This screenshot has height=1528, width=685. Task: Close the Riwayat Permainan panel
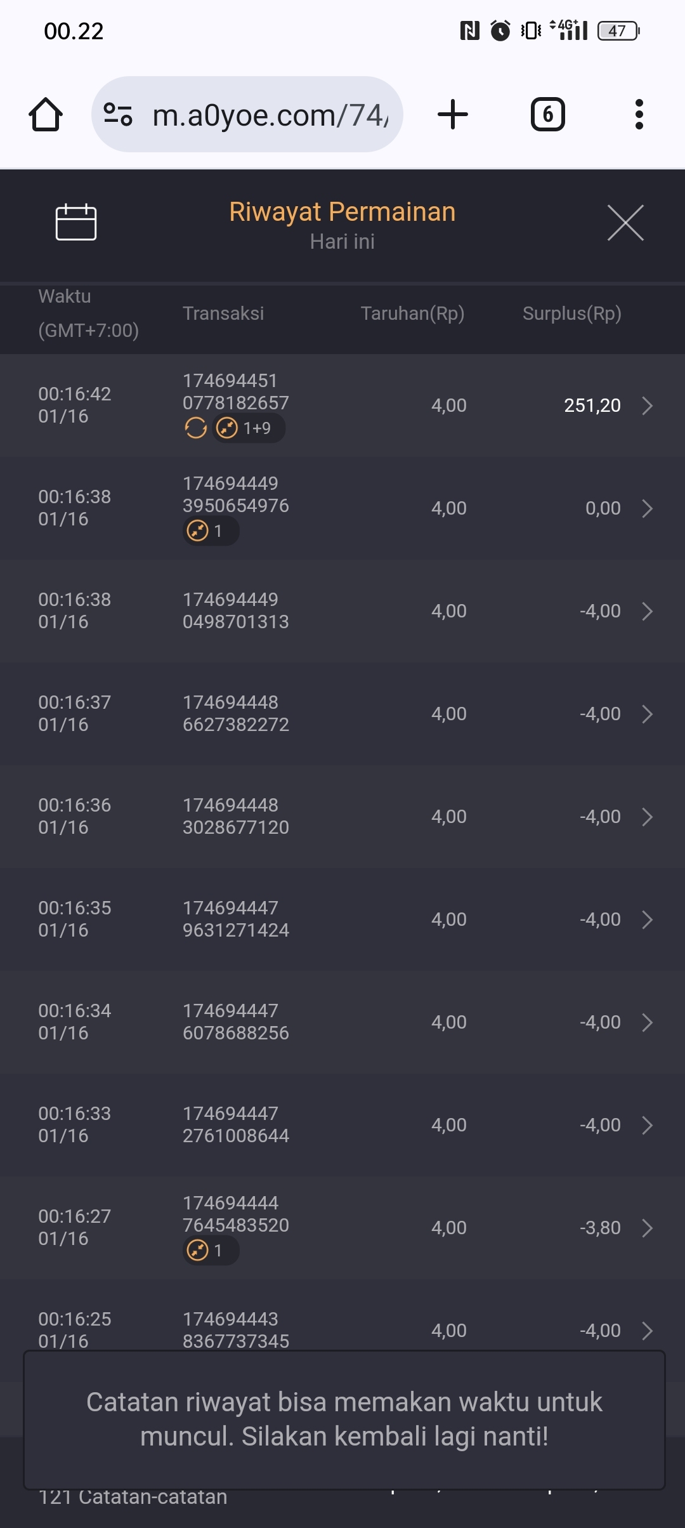(625, 223)
